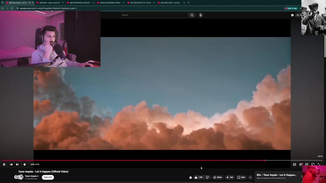Open the tab search dropdown arrow
Image resolution: width=326 pixels, height=183 pixels.
[x=3, y=3]
